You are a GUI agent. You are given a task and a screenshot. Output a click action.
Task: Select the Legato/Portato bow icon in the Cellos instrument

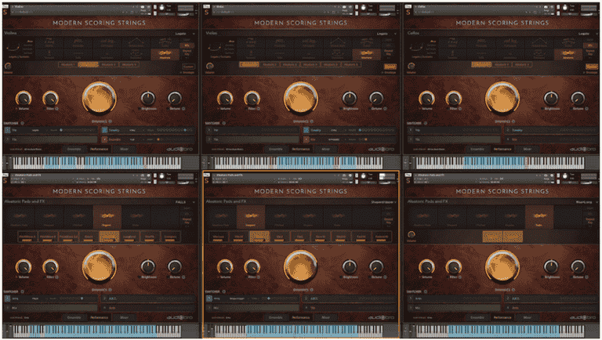[416, 48]
